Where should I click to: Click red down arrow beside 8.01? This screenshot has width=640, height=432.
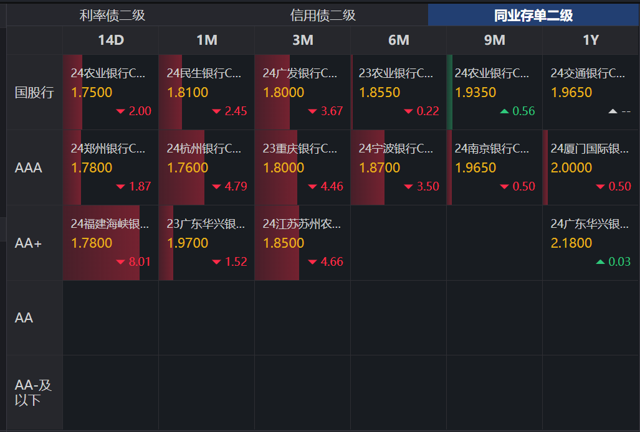point(120,262)
